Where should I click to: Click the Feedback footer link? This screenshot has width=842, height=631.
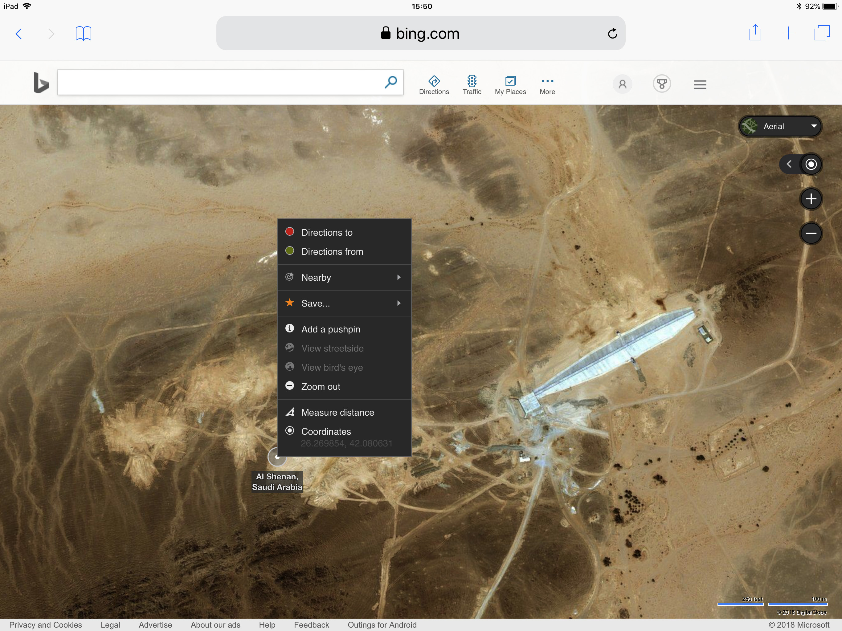click(311, 625)
